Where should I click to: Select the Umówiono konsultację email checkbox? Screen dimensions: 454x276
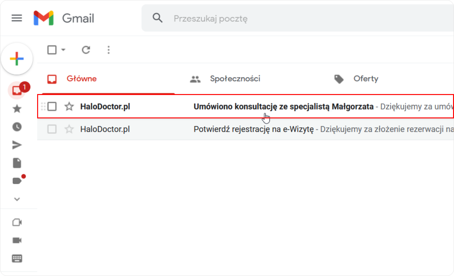click(52, 107)
